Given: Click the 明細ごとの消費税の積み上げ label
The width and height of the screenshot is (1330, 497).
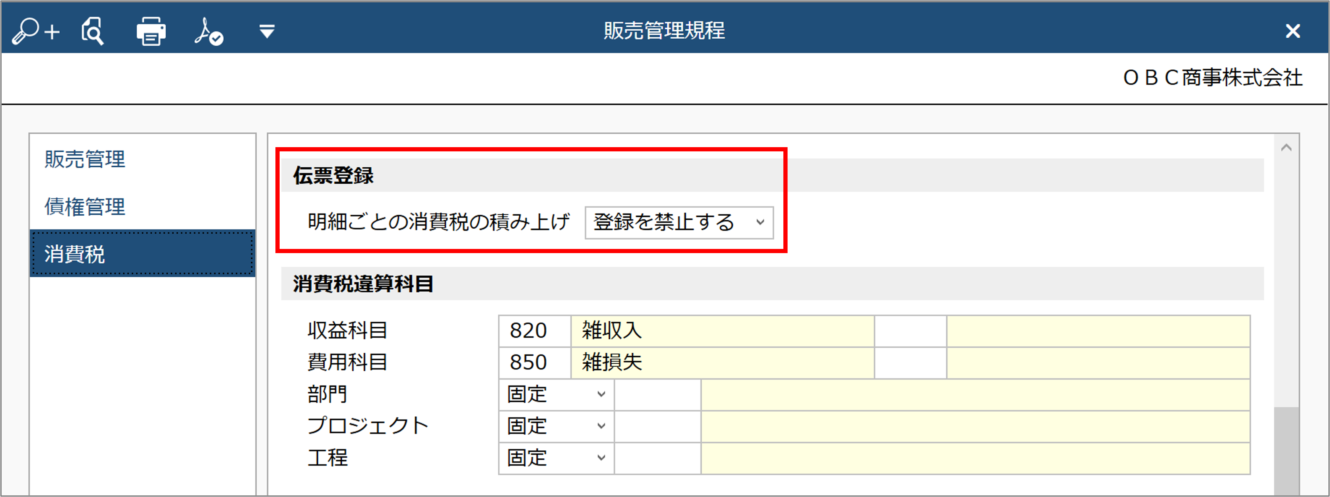Looking at the screenshot, I should click(x=439, y=222).
